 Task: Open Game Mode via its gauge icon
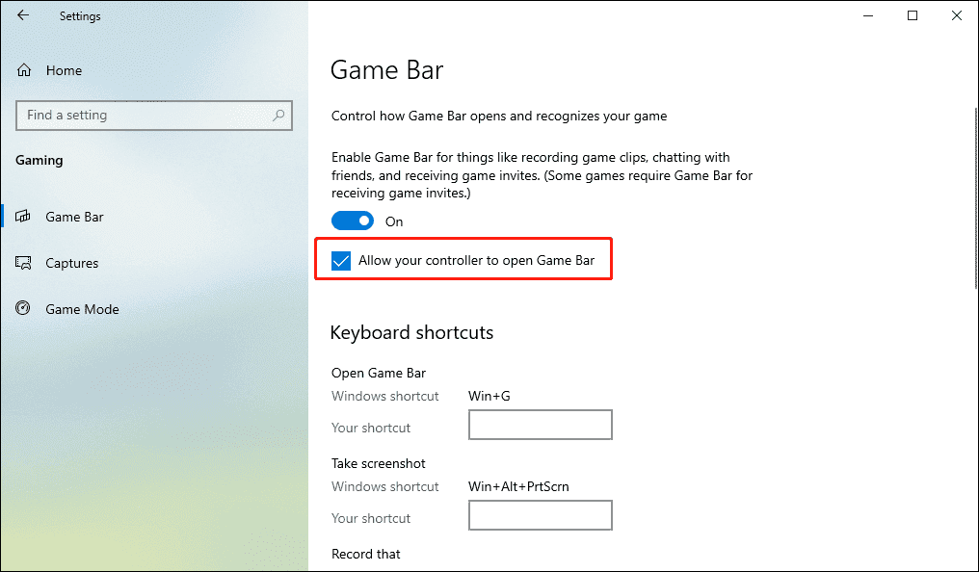(x=23, y=309)
